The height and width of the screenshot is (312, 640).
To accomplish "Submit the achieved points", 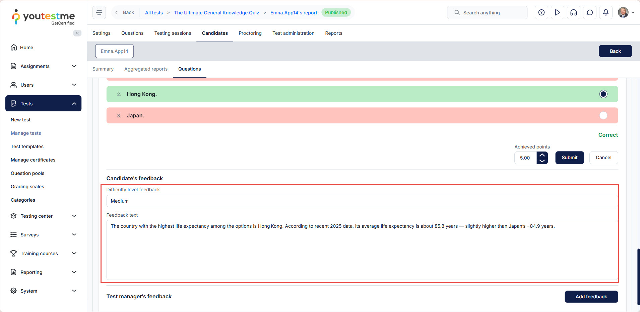I will click(569, 158).
